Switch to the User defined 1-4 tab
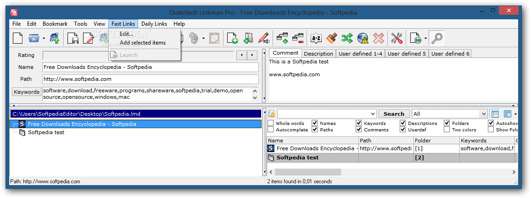 tap(360, 54)
